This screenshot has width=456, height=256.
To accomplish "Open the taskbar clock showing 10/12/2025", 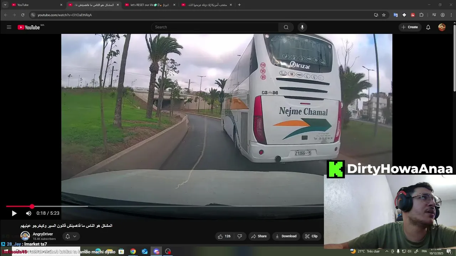I will point(436,251).
